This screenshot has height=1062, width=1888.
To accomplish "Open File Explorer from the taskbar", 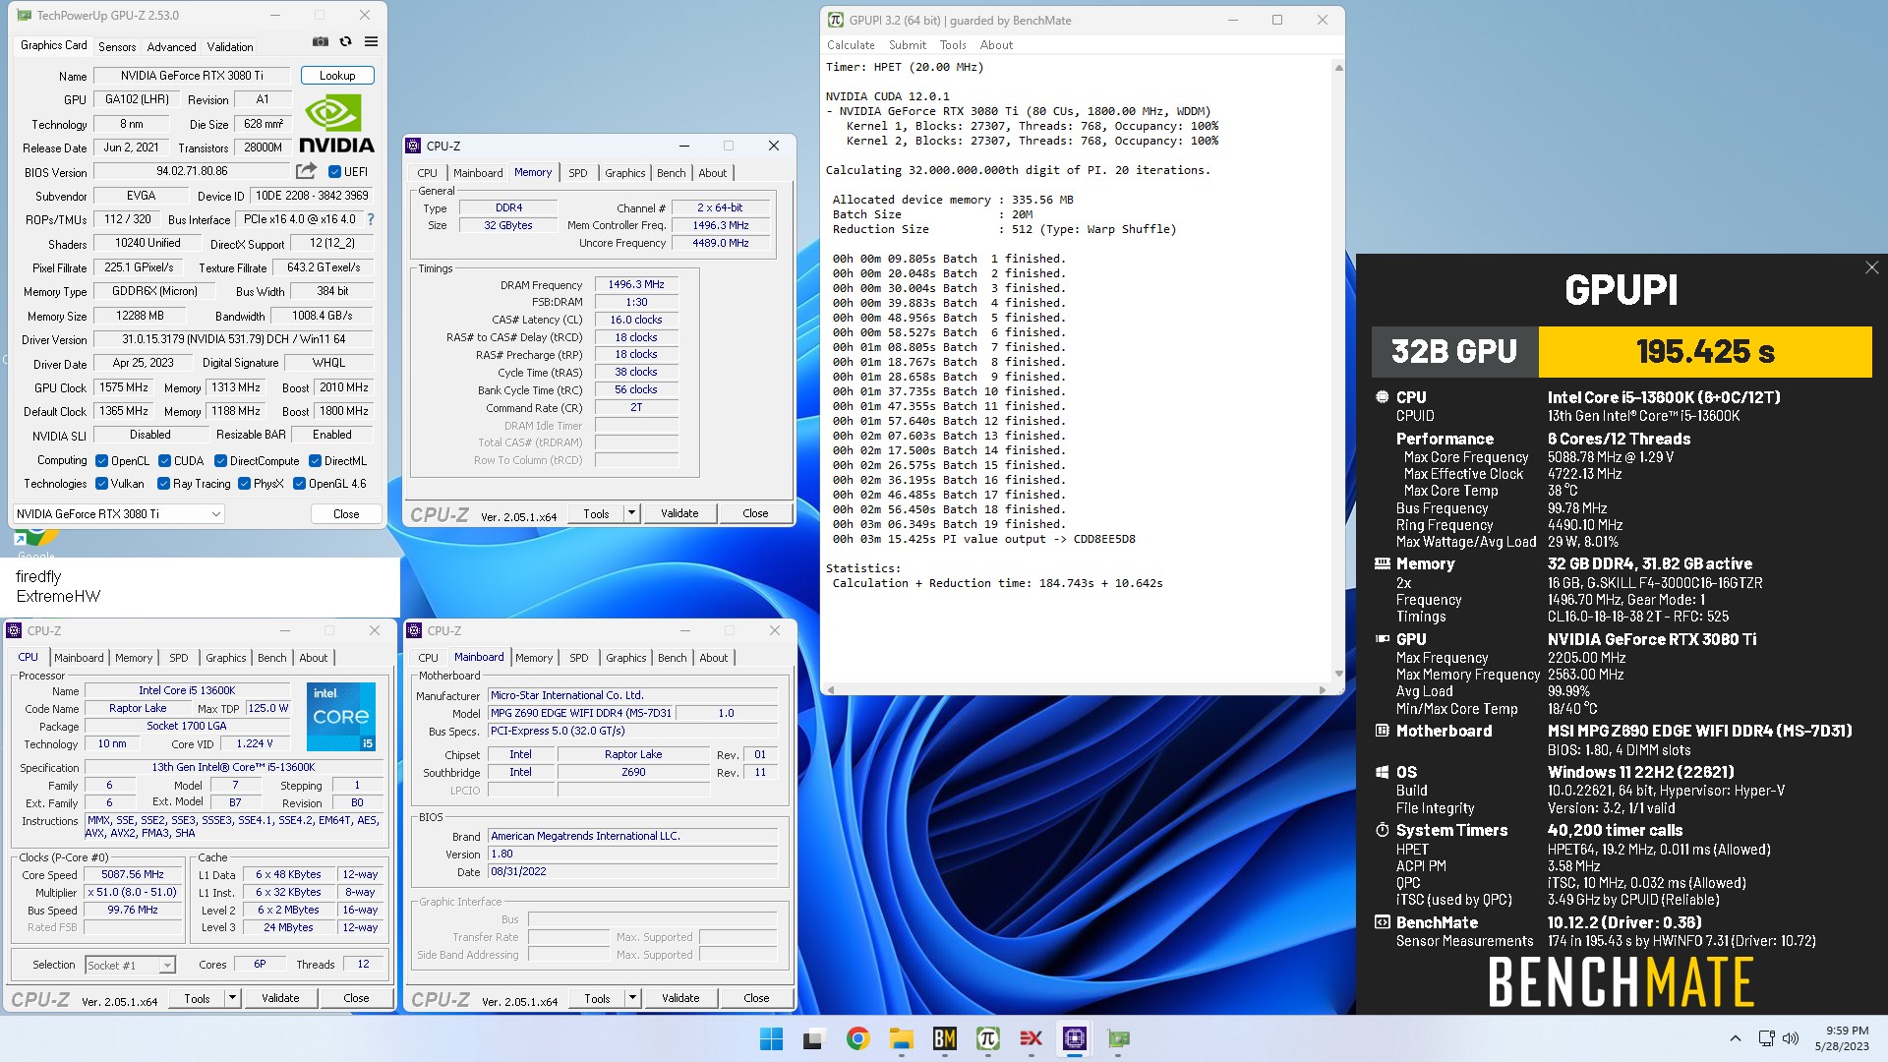I will coord(901,1038).
